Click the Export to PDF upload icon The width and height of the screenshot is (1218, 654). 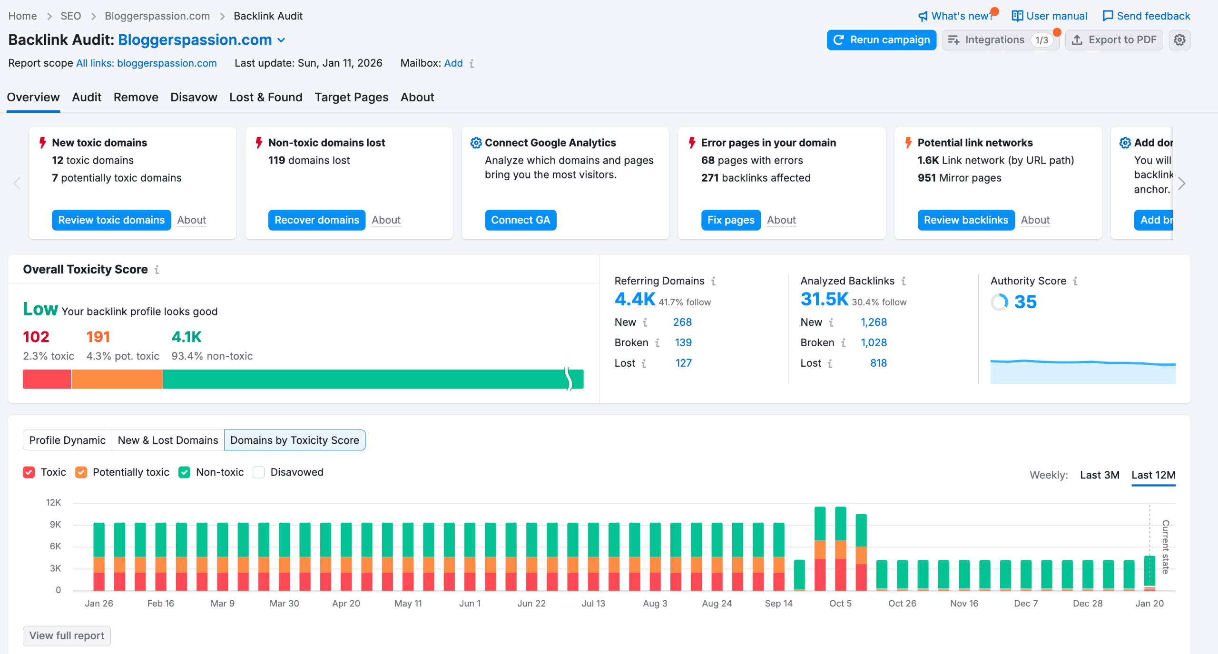1077,40
